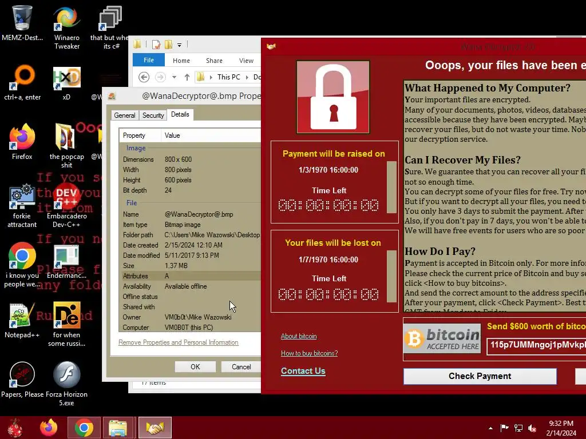Screen dimensions: 586x439
Task: Click OK in the Properties dialog
Action: click(195, 366)
